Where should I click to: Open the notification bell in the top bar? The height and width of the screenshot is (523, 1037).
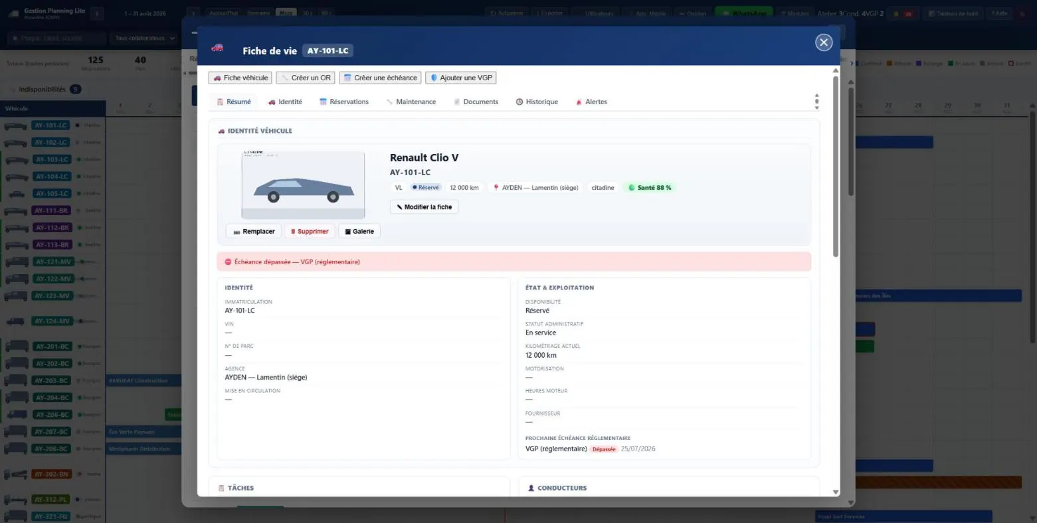(903, 13)
